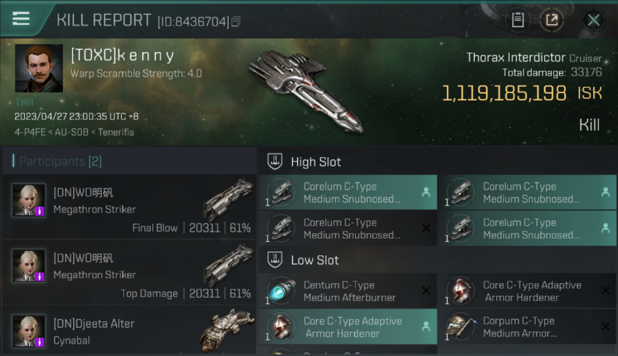Copy the kill report ID icon
Viewport: 618px width, 356px height.
tap(236, 21)
